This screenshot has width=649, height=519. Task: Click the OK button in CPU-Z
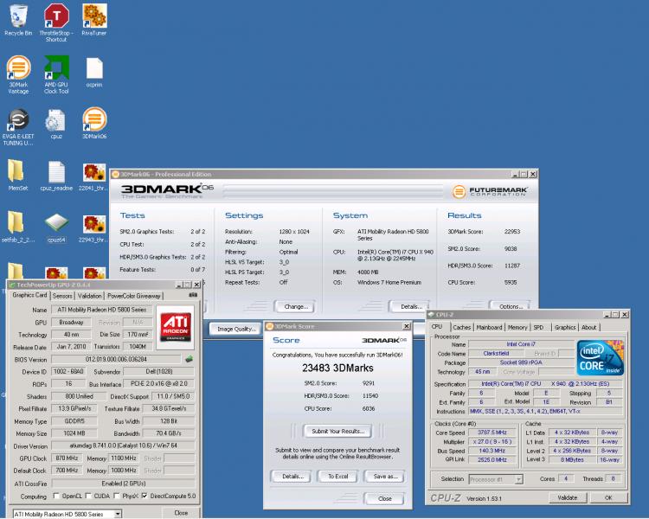608,497
